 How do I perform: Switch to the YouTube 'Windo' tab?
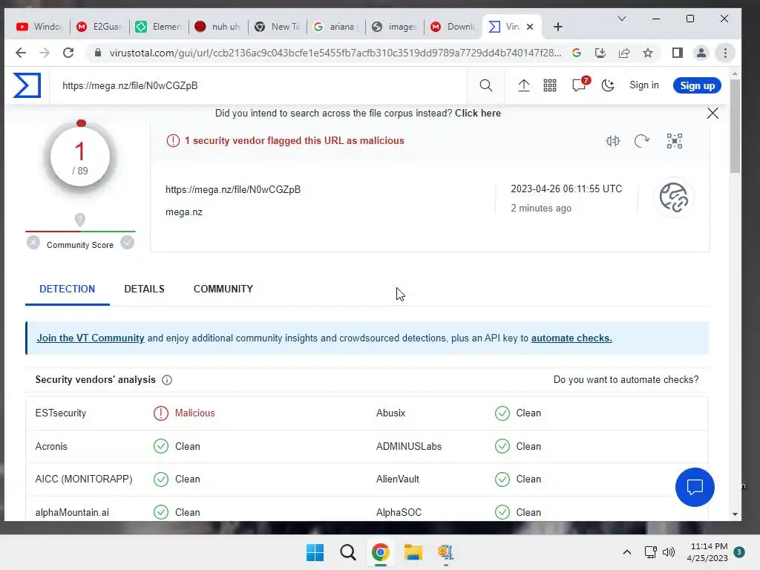[x=40, y=27]
